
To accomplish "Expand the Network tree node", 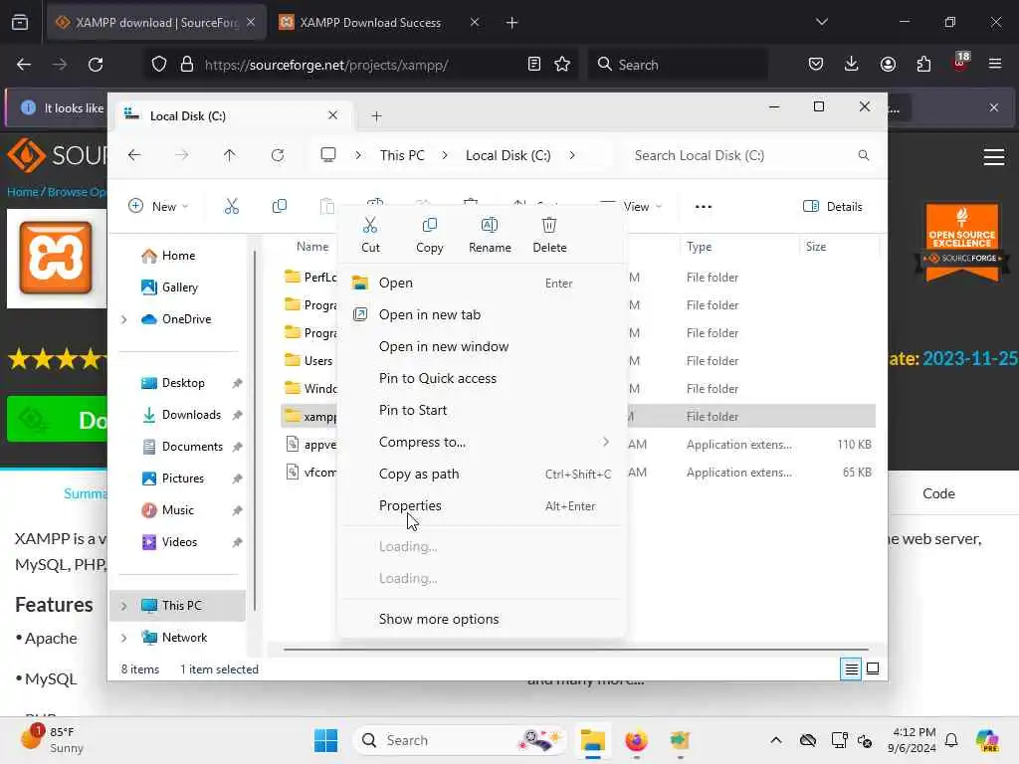I will click(x=123, y=638).
